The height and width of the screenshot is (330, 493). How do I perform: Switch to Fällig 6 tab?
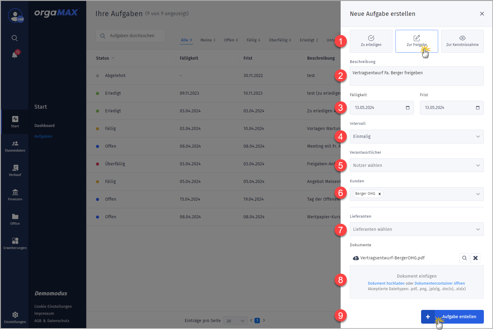coord(254,40)
